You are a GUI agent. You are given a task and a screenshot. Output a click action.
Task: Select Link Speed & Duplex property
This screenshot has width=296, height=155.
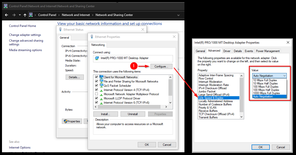[x=219, y=98]
